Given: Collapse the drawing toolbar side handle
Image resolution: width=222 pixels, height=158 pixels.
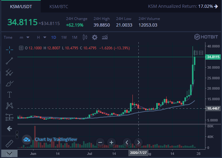Looking at the screenshot, I should 17,135.
